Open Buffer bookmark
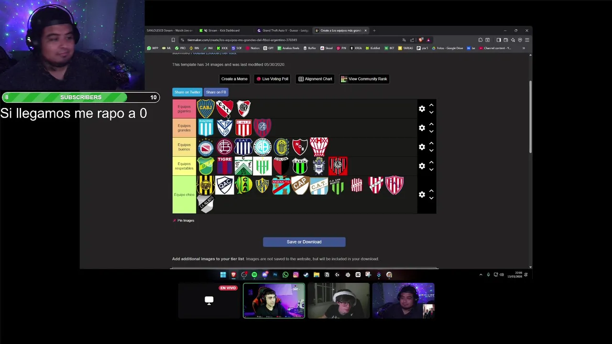Screen dimensions: 612x344 pos(309,48)
